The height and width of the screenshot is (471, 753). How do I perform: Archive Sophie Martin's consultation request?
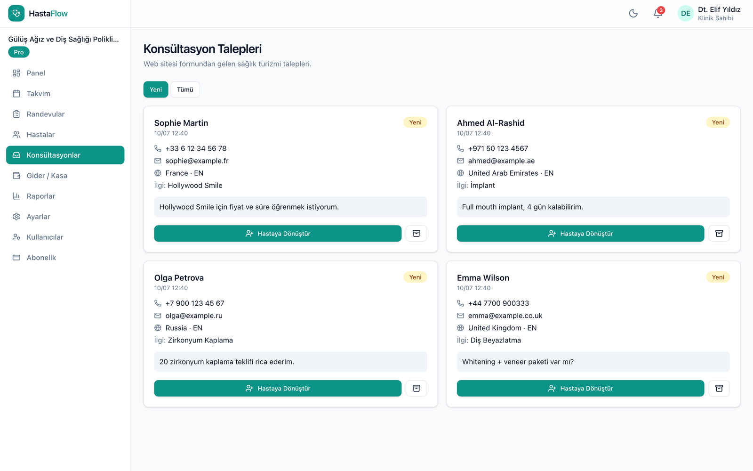point(417,234)
